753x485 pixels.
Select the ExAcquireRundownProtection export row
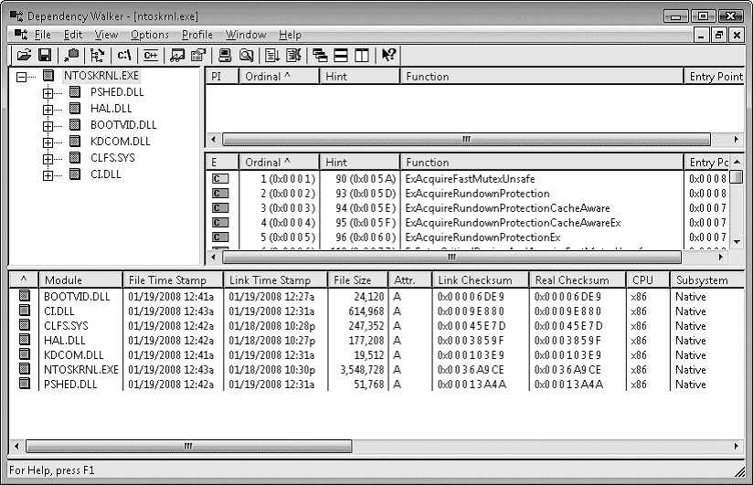(477, 194)
